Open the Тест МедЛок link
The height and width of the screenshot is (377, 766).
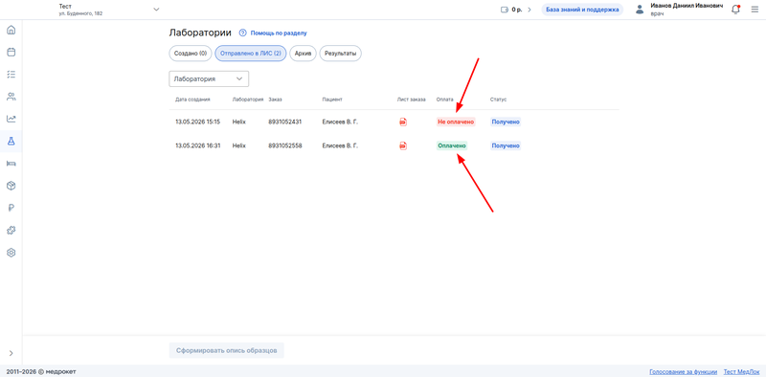(741, 371)
